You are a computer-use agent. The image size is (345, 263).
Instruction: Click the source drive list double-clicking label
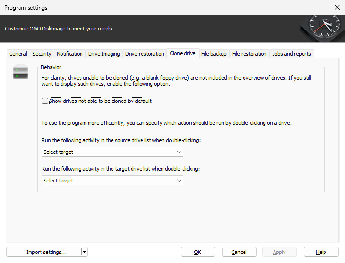coord(121,140)
